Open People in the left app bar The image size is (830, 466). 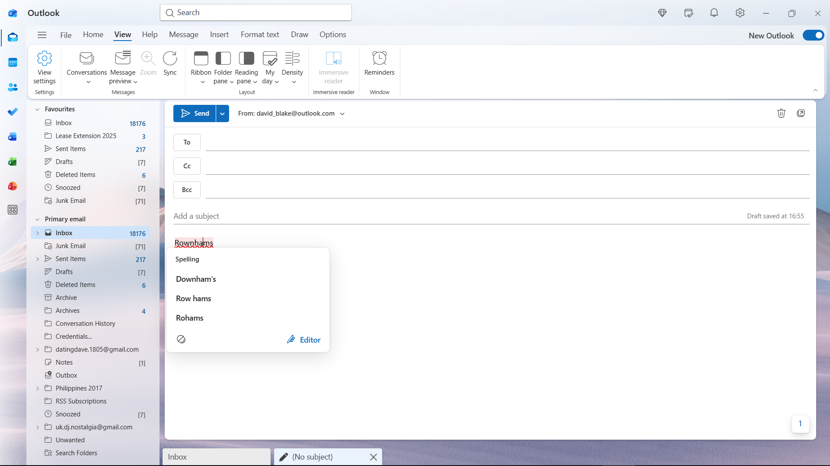13,87
